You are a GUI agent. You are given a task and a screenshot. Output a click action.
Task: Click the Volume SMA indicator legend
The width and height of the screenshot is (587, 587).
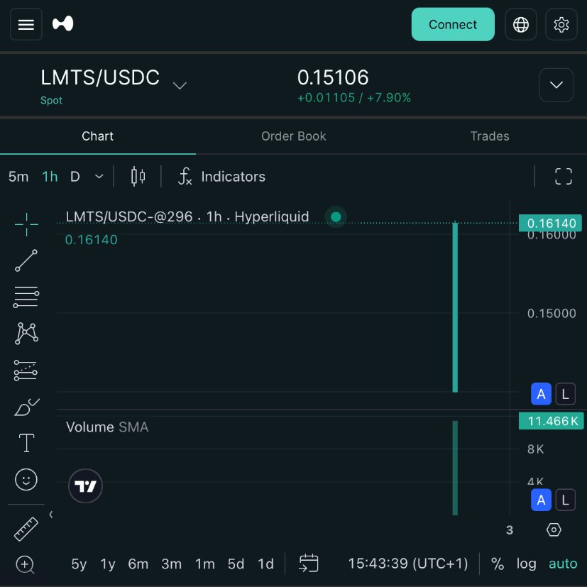tap(107, 427)
